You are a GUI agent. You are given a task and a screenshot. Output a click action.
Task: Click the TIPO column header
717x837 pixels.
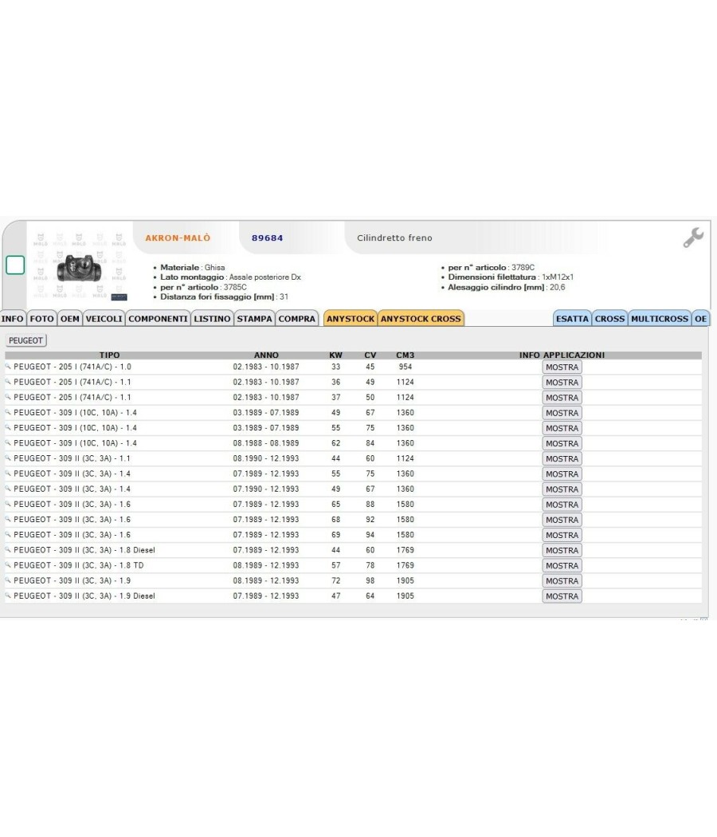click(109, 355)
